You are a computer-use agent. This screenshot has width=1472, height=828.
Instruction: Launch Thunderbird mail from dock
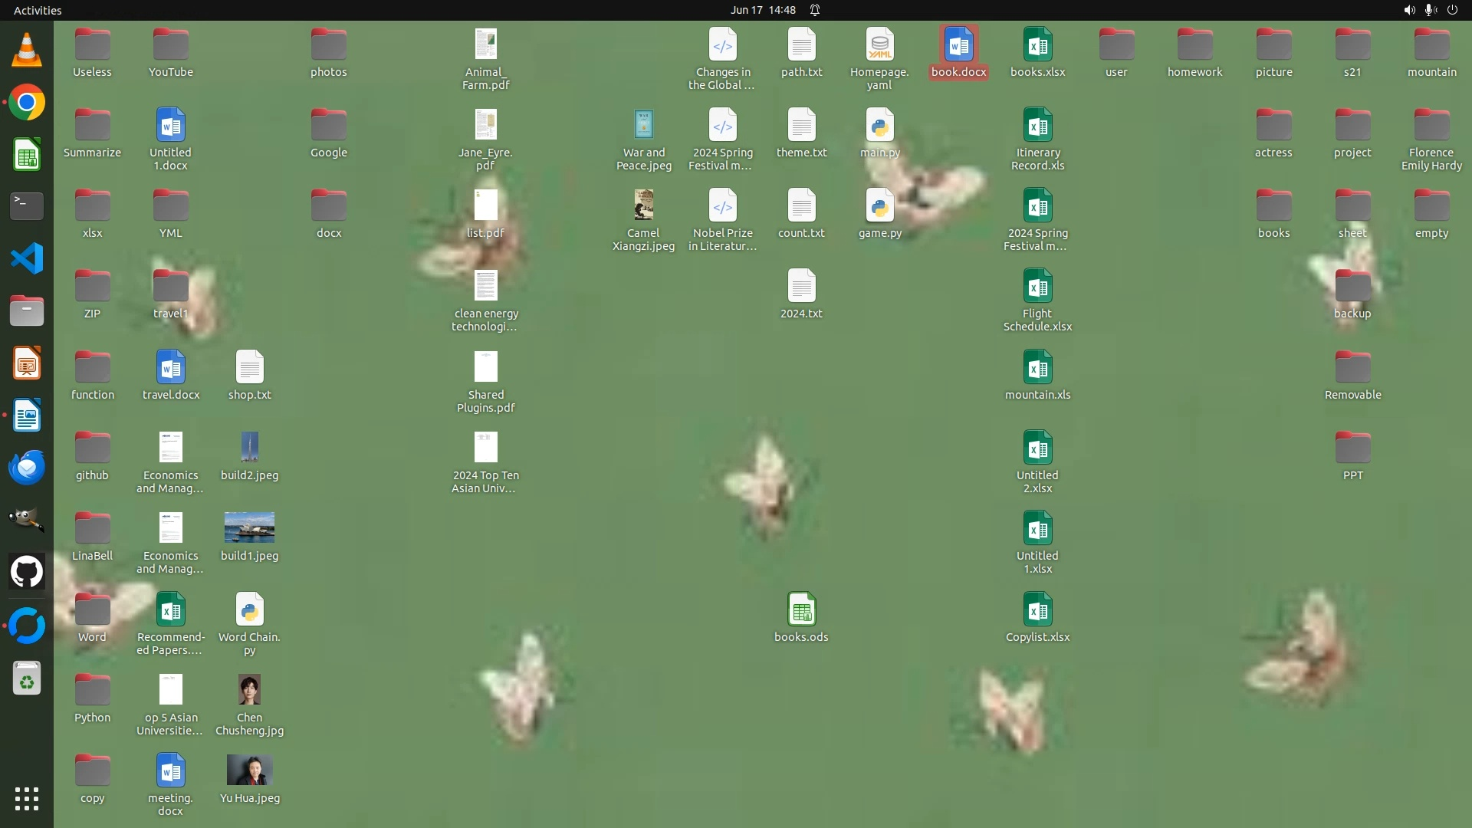(x=27, y=467)
